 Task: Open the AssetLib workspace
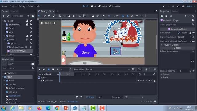[x=114, y=6]
